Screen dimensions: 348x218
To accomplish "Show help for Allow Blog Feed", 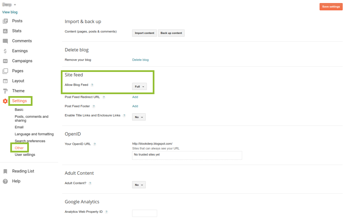I will 92,85.
